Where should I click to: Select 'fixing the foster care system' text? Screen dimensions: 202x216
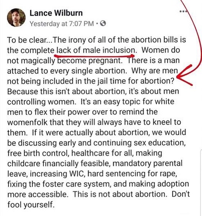pos(59,184)
